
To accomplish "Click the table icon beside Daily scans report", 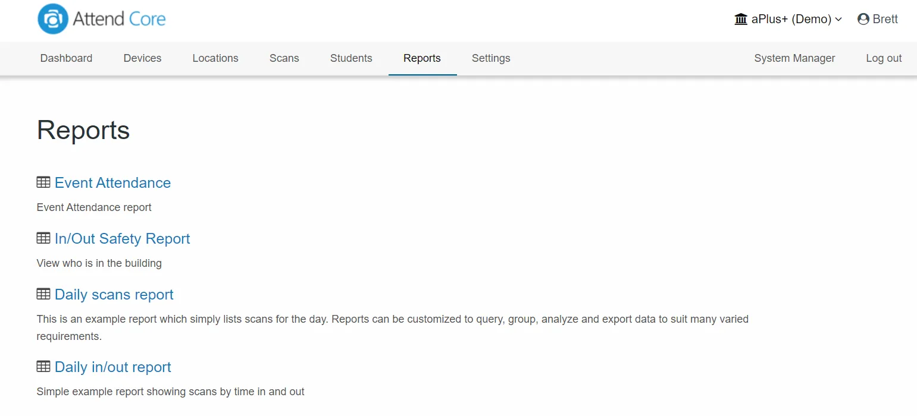I will (x=43, y=294).
